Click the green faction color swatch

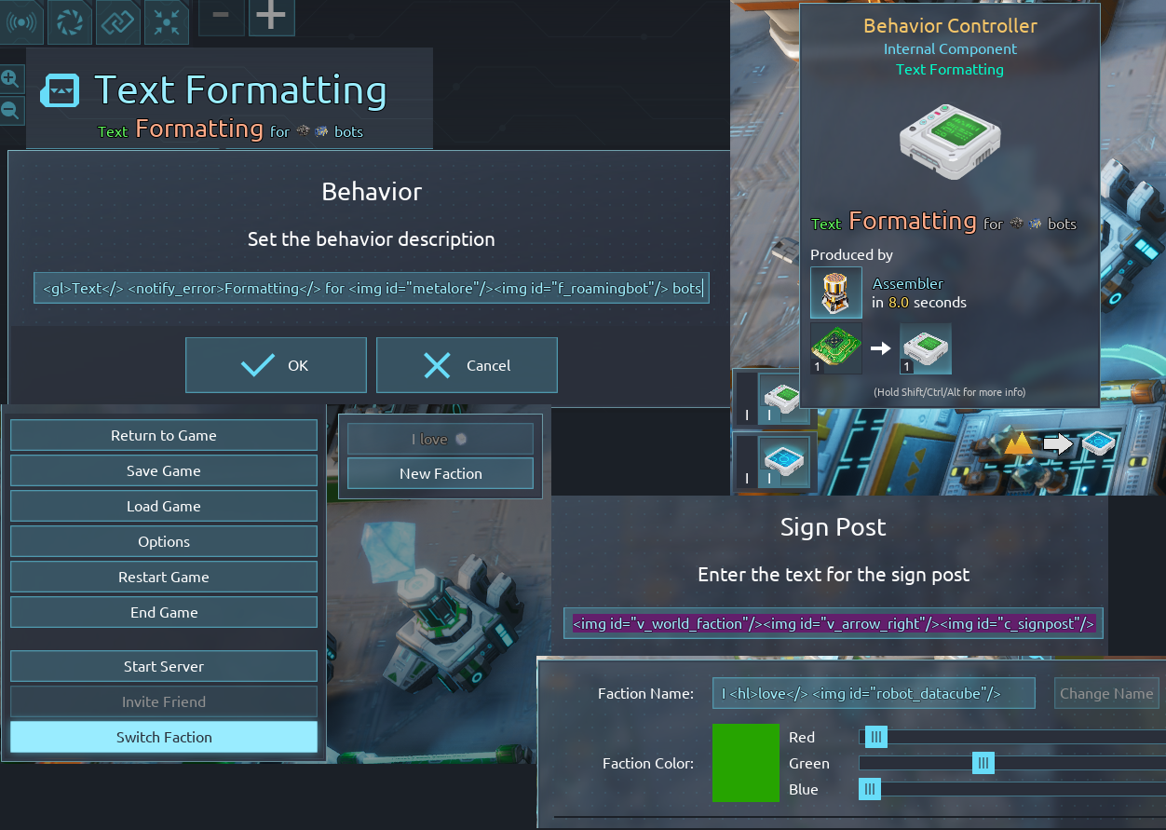click(x=746, y=763)
